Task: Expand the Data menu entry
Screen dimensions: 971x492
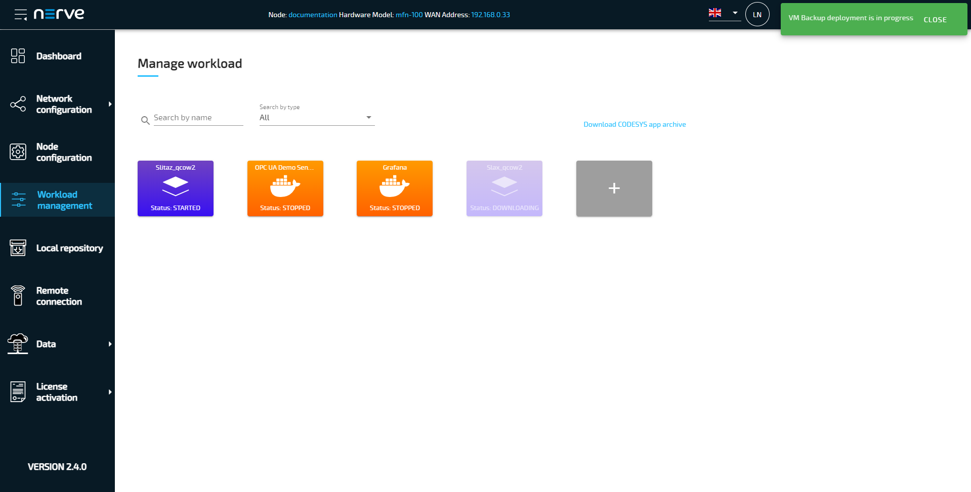Action: [x=46, y=343]
